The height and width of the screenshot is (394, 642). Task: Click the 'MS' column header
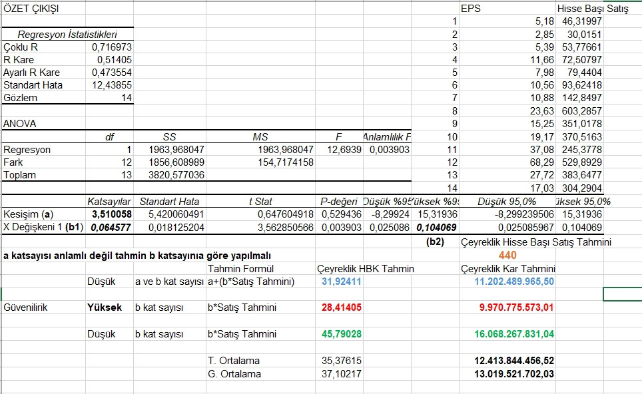pos(260,137)
